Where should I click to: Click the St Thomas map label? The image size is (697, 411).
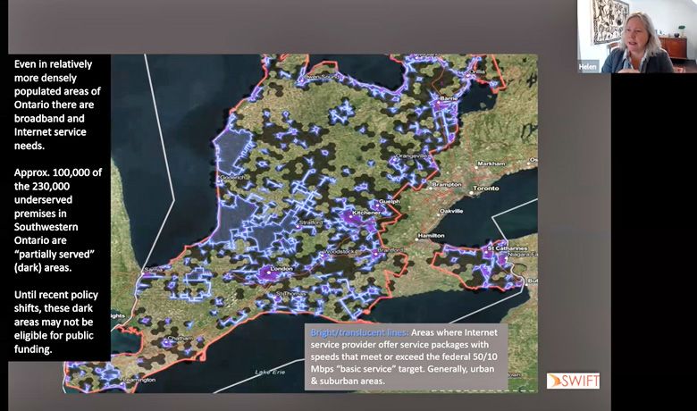pyautogui.click(x=291, y=294)
